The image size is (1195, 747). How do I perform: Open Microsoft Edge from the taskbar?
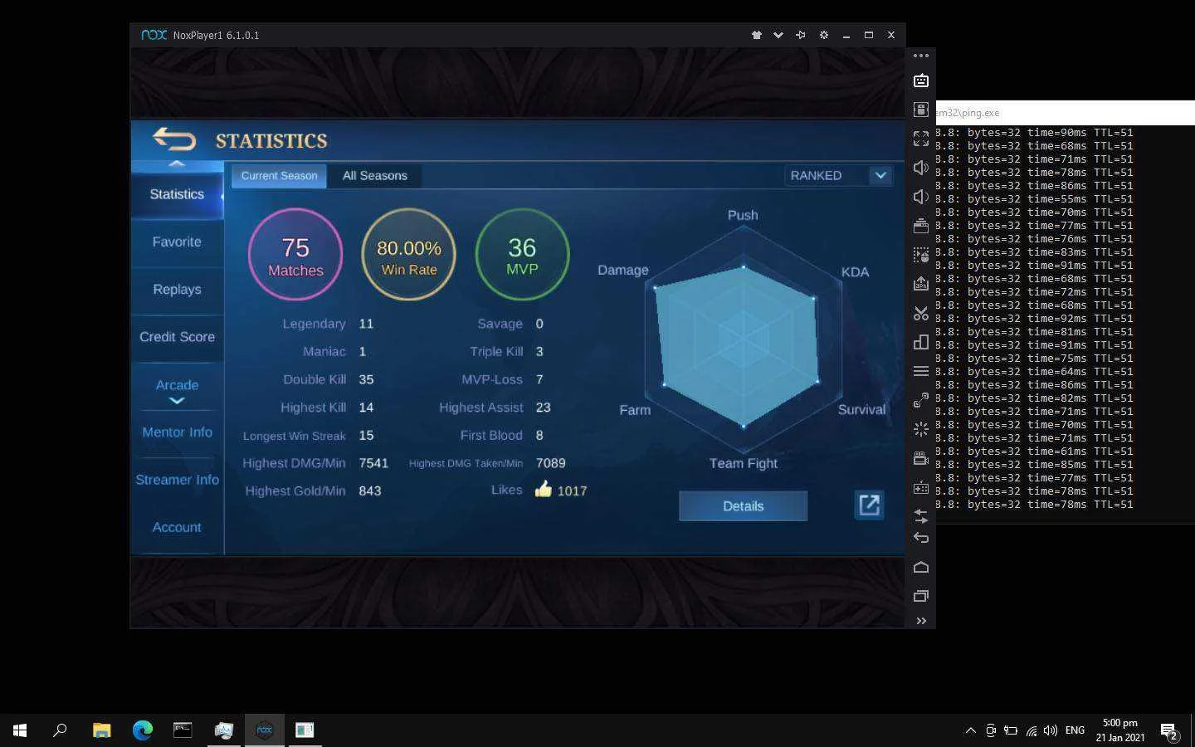pos(143,730)
